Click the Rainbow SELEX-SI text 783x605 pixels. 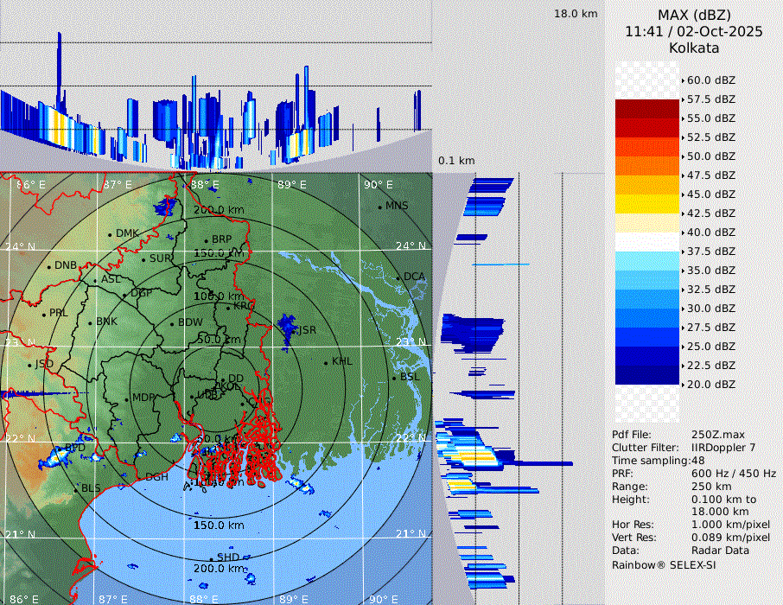click(664, 564)
